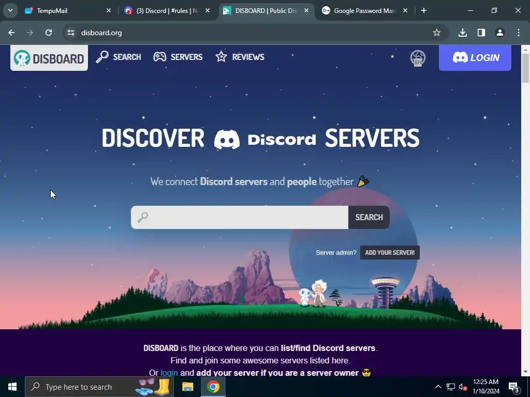530x397 pixels.
Task: Click the ADD YOUR SERVER! button
Action: tap(390, 252)
